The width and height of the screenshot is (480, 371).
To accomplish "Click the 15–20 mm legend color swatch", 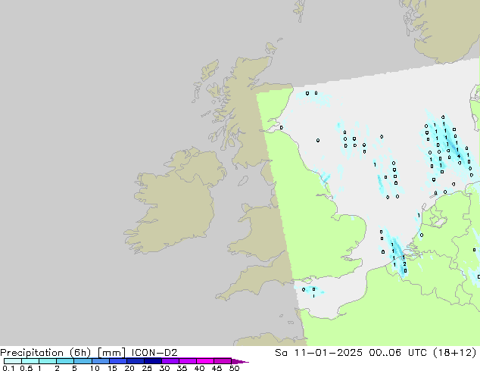I will point(118,361).
